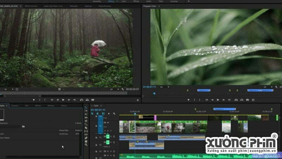This screenshot has height=159, width=282.
Task: Select the Hand tool
Action: click(x=86, y=142)
